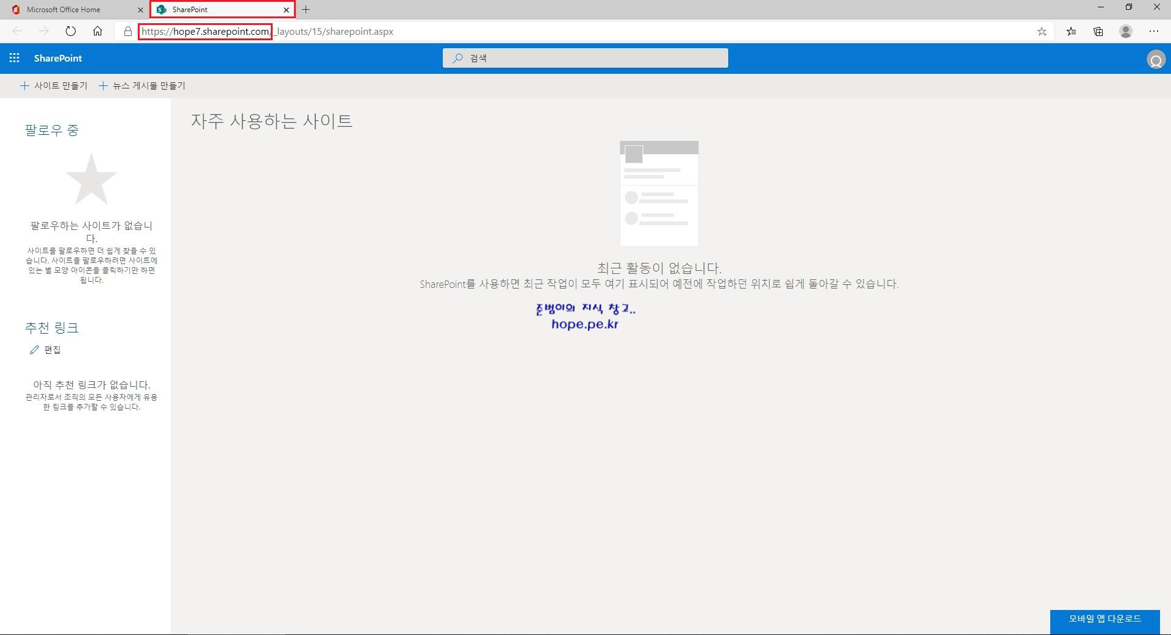The height and width of the screenshot is (635, 1171).
Task: Select the SharePoint browser tab
Action: (222, 10)
